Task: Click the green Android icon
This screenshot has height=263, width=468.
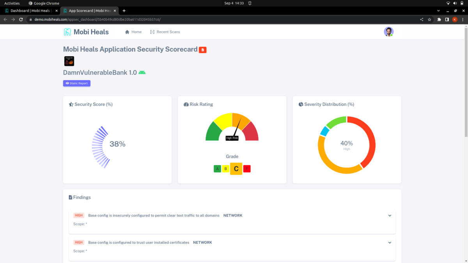Action: [142, 72]
